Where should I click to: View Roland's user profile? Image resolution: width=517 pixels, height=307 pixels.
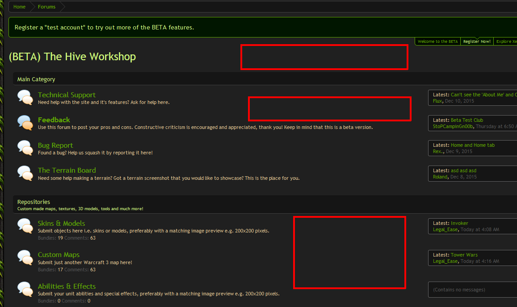pyautogui.click(x=441, y=177)
